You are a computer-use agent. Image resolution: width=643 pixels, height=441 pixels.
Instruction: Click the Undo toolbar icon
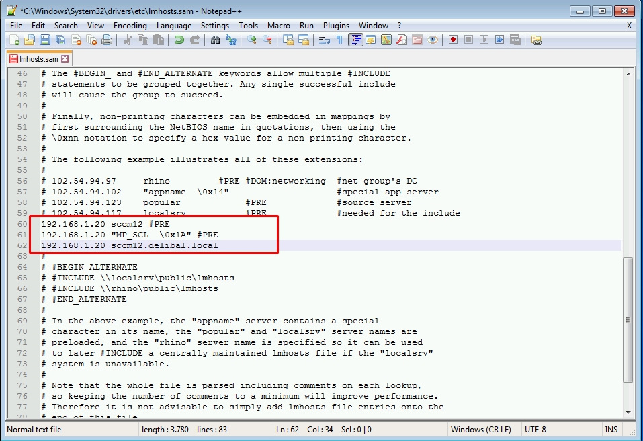click(x=179, y=40)
